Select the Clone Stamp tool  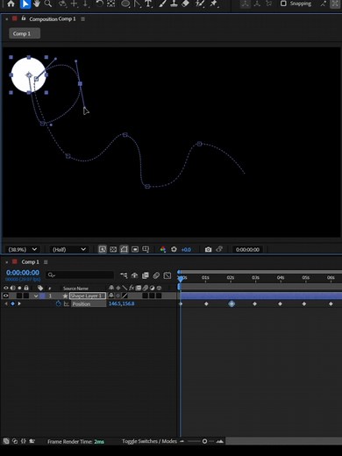pyautogui.click(x=174, y=4)
